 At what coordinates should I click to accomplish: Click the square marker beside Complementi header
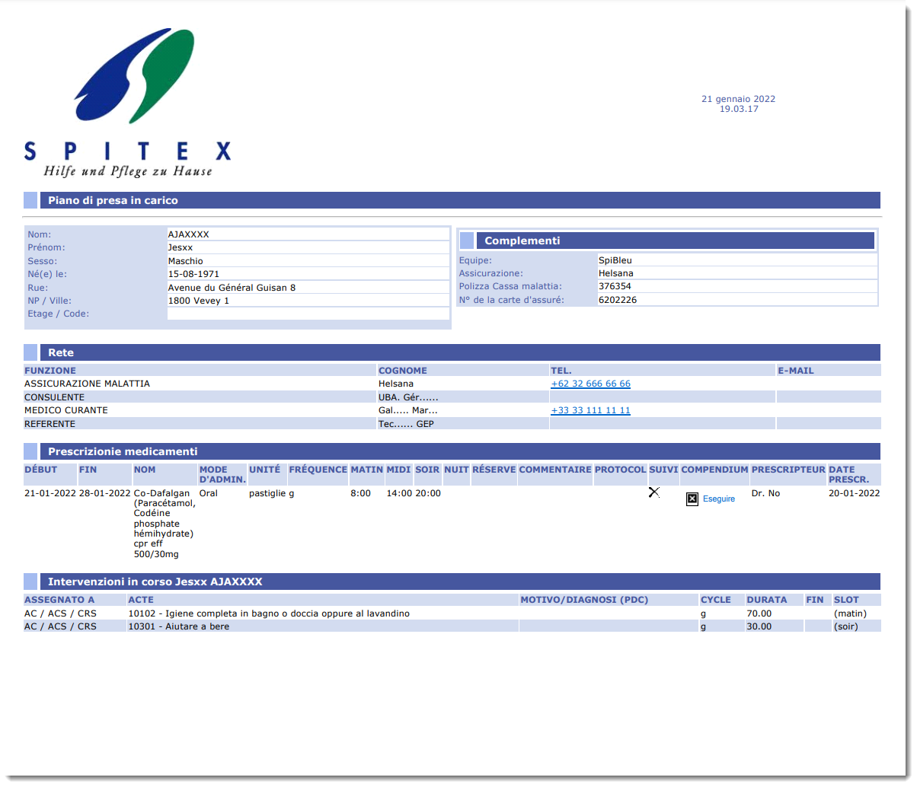pos(466,241)
